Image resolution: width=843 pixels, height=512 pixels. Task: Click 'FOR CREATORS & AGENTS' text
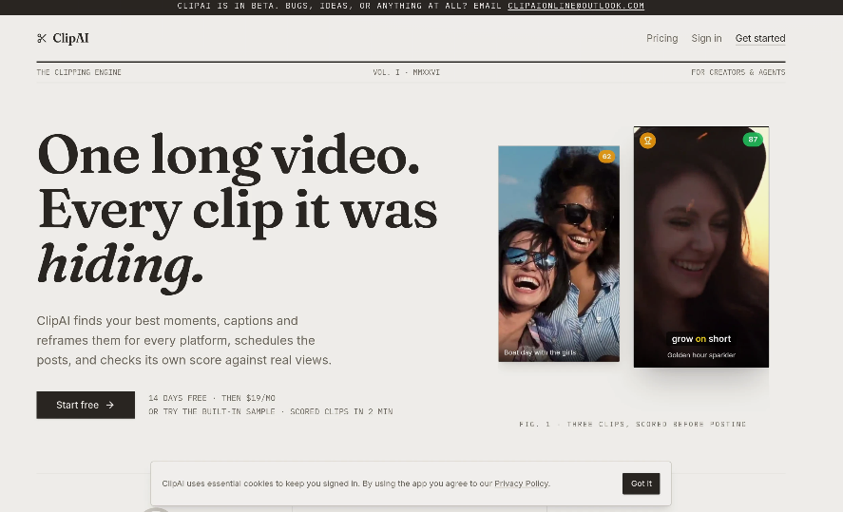[738, 72]
